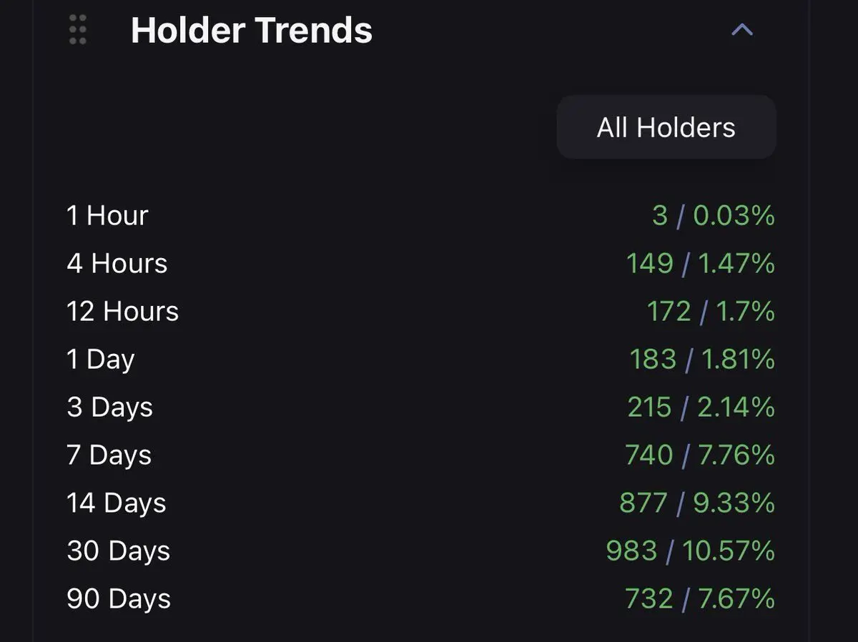
Task: Select the 3 Days row label
Action: [109, 407]
